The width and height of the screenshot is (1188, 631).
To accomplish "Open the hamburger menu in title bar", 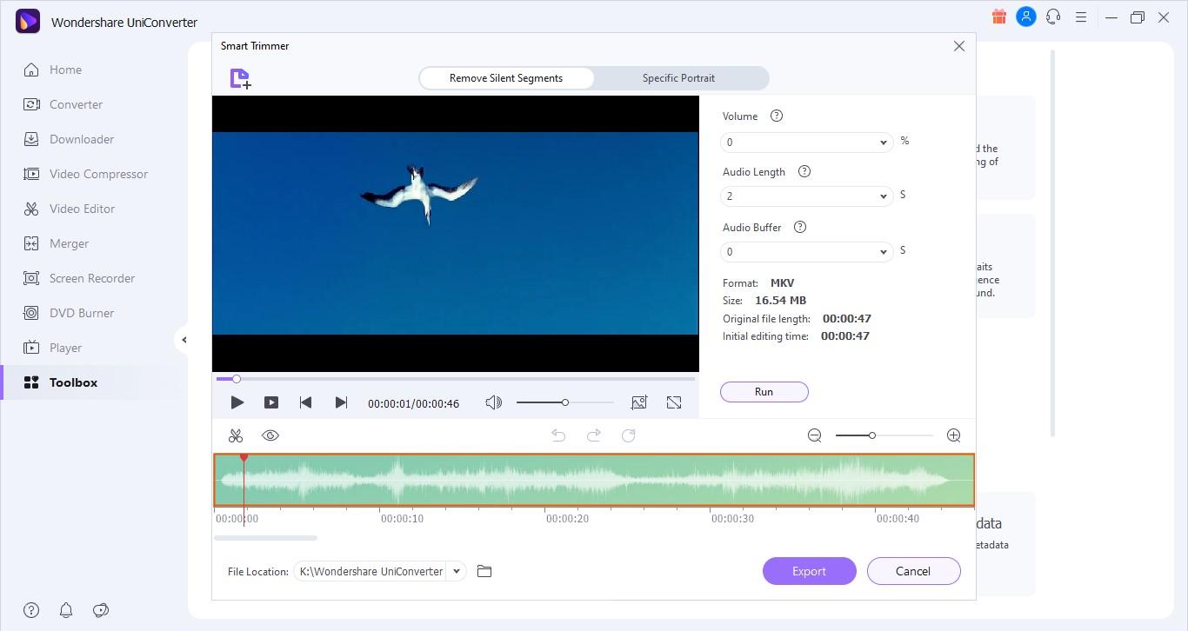I will click(1081, 17).
